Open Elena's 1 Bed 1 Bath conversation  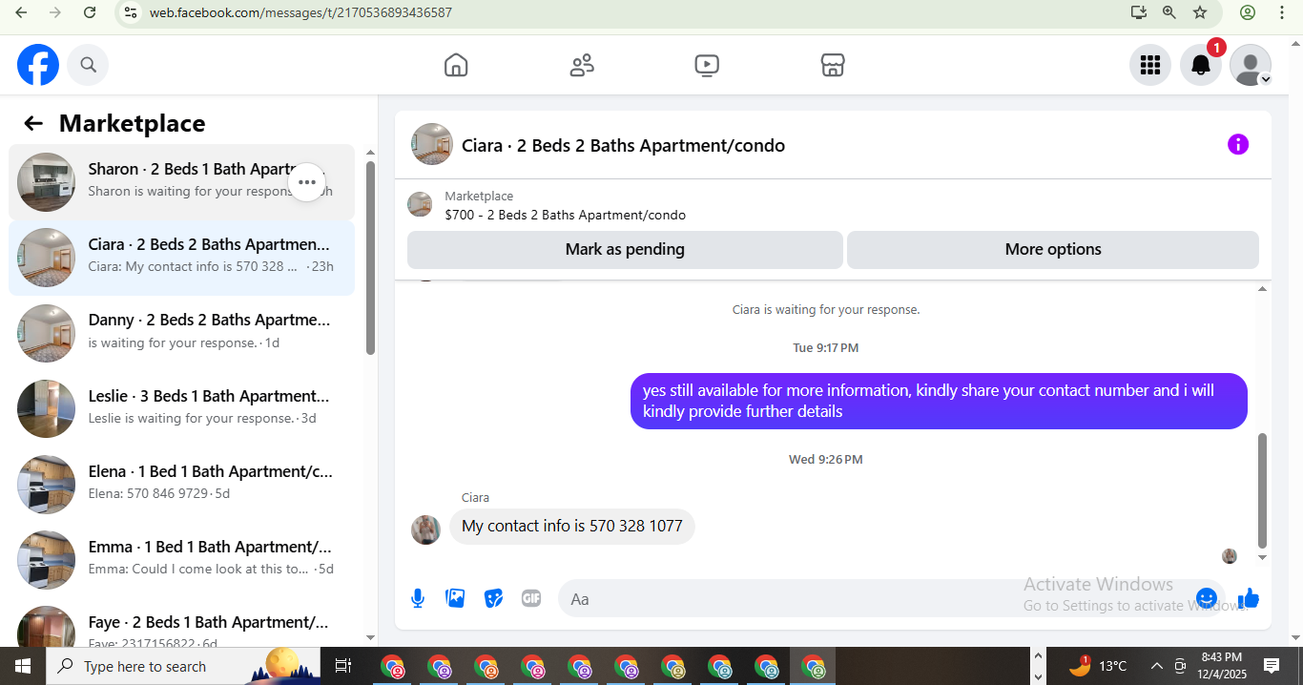point(181,484)
